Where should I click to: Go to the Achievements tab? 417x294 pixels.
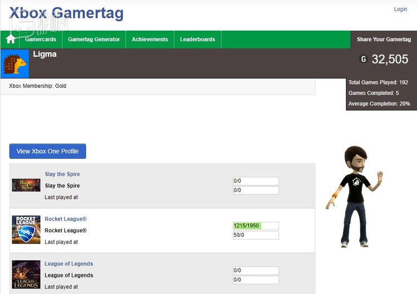pyautogui.click(x=150, y=39)
